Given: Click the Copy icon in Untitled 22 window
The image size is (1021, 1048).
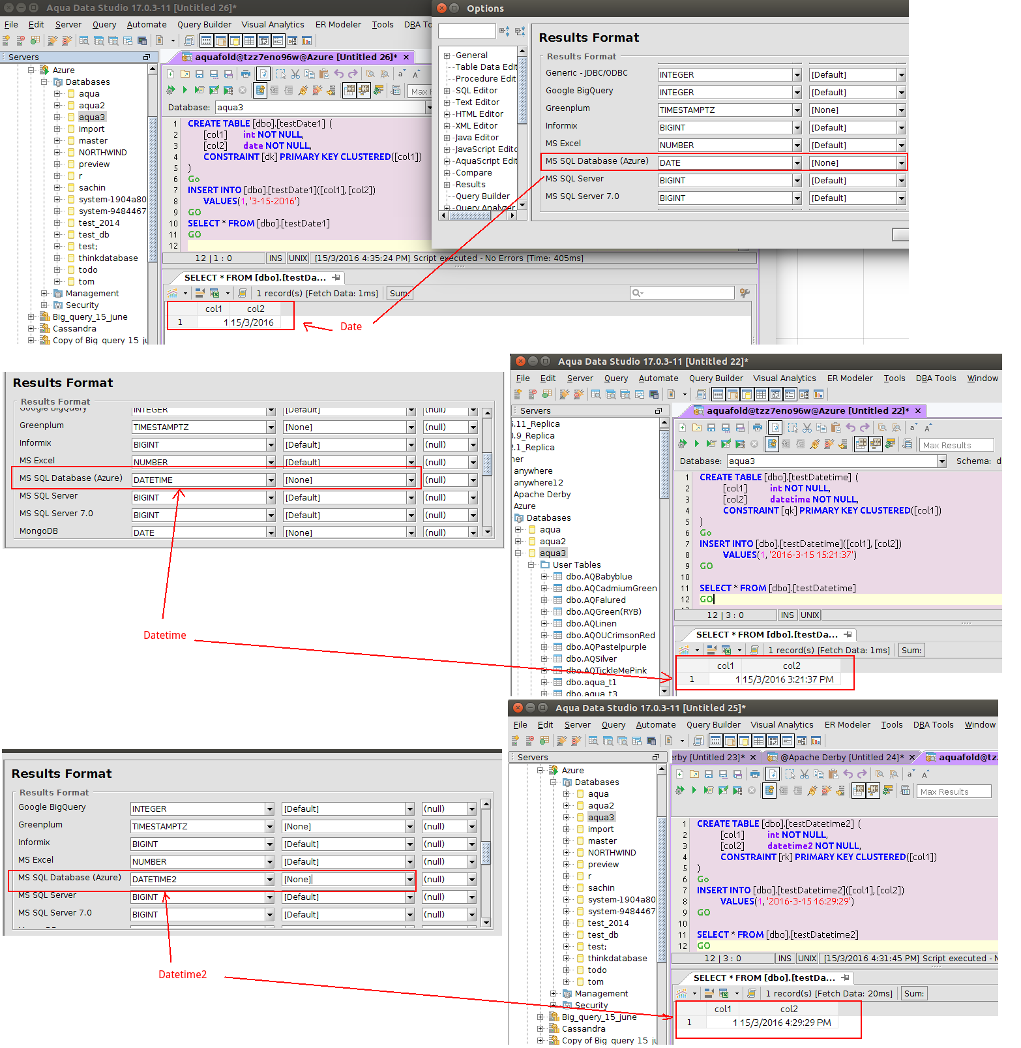Looking at the screenshot, I should point(821,427).
